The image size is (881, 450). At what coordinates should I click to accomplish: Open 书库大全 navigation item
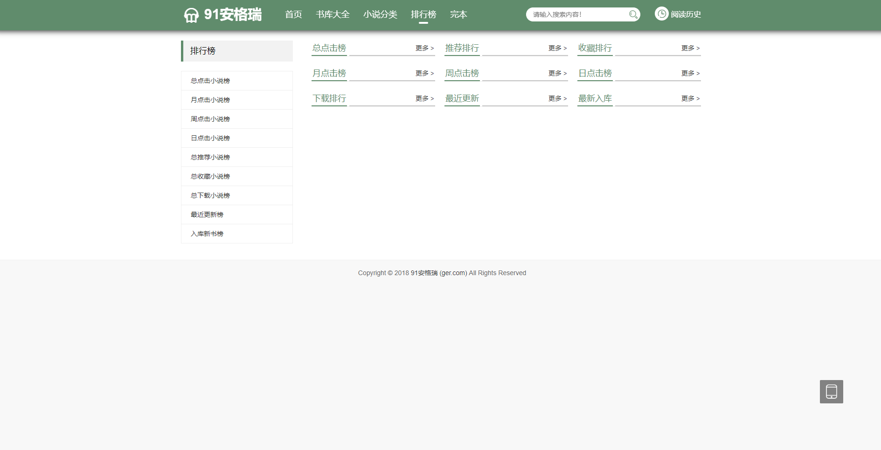[333, 14]
